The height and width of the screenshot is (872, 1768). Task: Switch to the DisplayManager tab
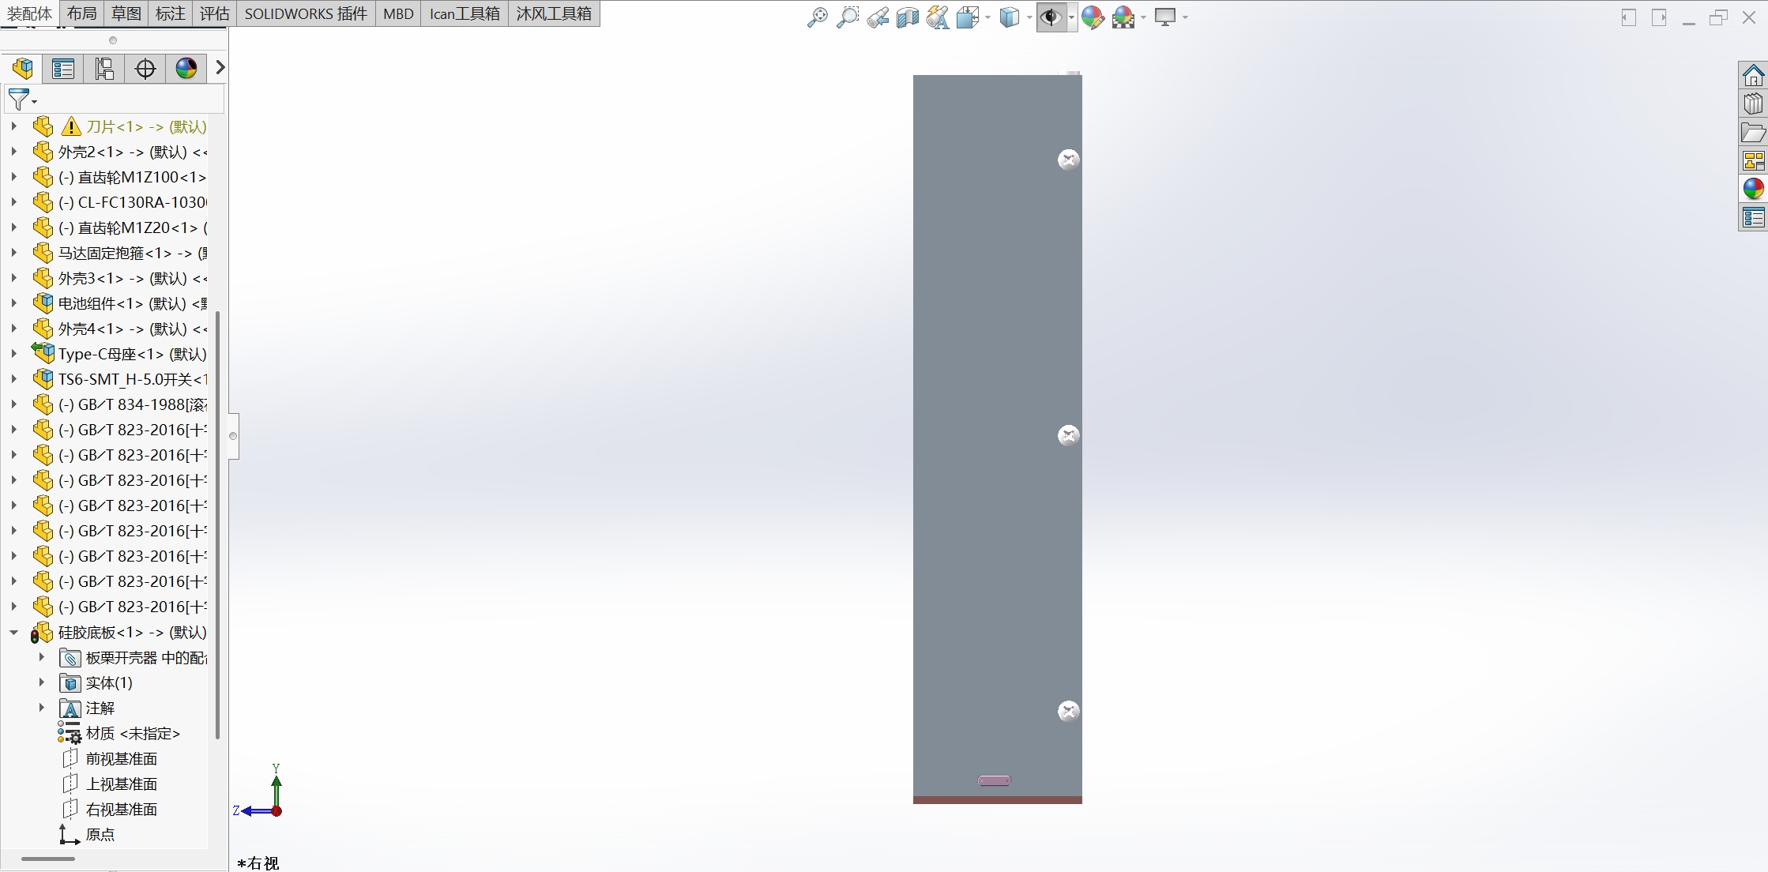coord(186,69)
